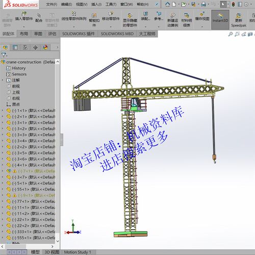This screenshot has height=255, width=255.
Task: Open the FeatureManager design tree tab
Action: [x=5, y=47]
